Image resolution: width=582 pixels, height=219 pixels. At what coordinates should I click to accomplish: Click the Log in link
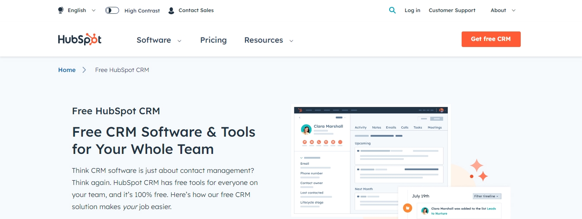tap(412, 10)
